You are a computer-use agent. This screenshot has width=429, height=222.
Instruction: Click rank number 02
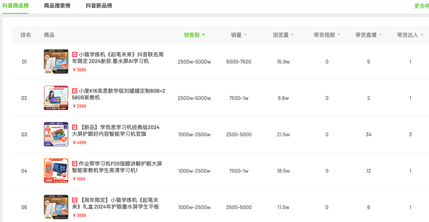click(24, 98)
